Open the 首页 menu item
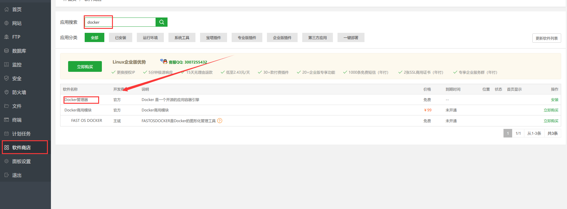Screen dimensions: 567x209 click(x=17, y=10)
